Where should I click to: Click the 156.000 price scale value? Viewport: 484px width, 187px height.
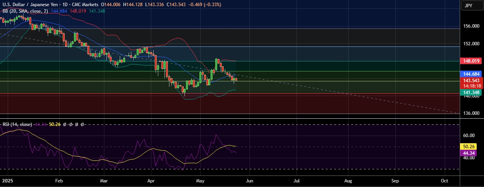click(471, 26)
